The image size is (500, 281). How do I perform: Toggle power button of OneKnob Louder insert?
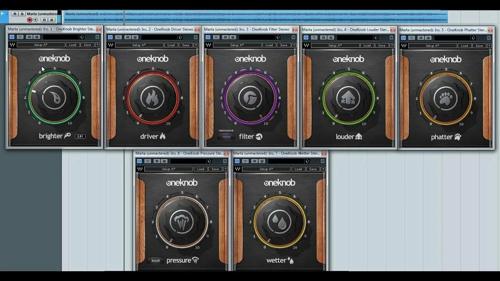pos(306,37)
